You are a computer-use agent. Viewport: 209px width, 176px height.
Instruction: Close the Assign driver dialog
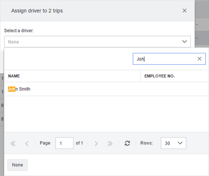coord(184,10)
